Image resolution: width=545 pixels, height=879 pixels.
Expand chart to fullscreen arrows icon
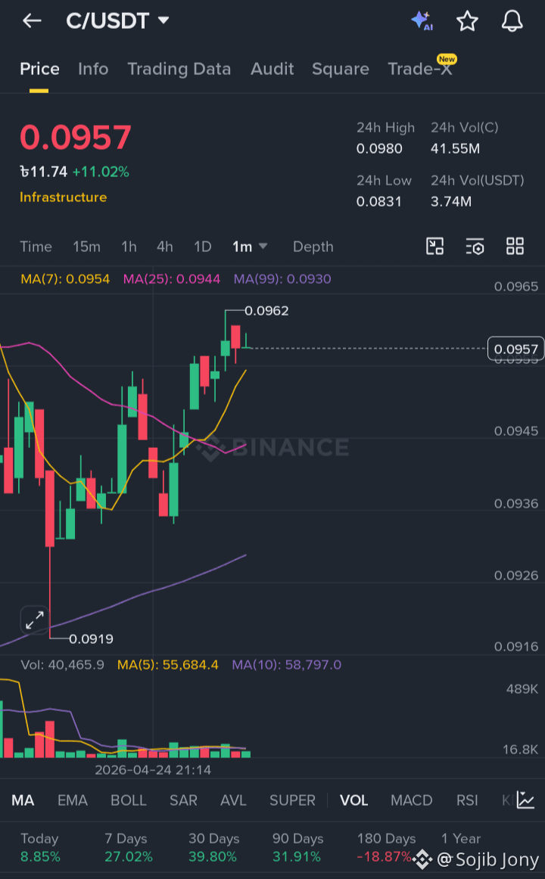pyautogui.click(x=35, y=620)
